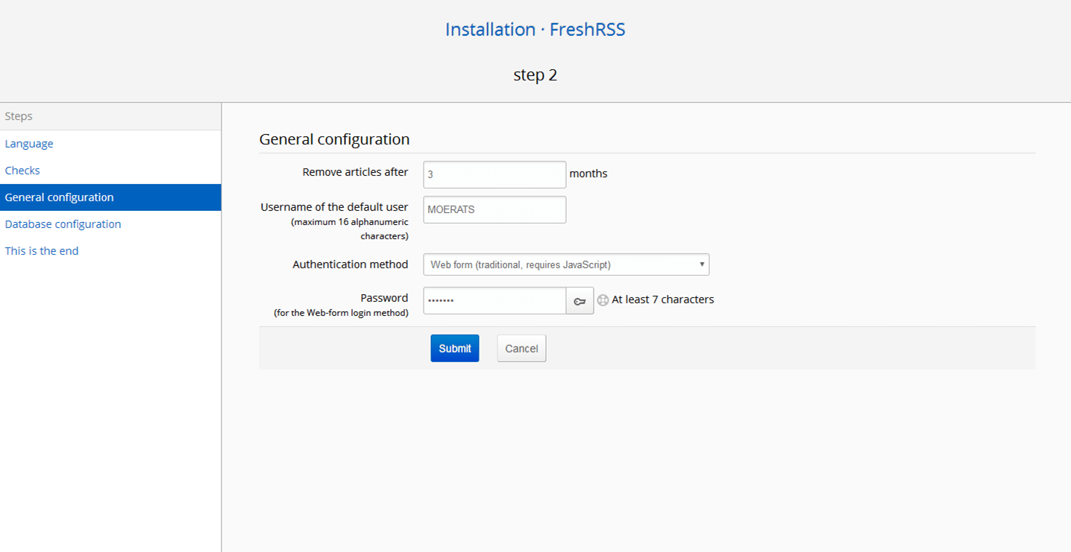Click the Submit button
This screenshot has height=552, width=1071.
click(455, 349)
